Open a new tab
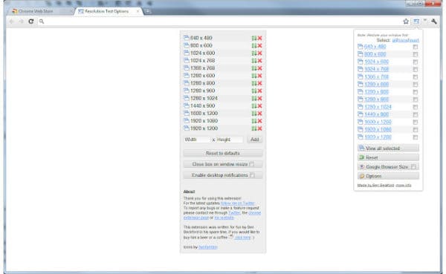This screenshot has width=446, height=274. [147, 11]
